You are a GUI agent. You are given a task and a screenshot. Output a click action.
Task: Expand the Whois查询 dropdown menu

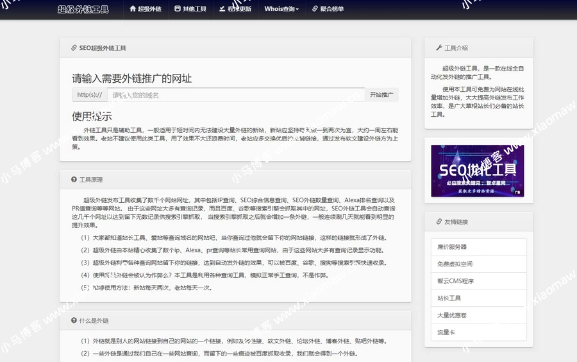[x=281, y=9]
